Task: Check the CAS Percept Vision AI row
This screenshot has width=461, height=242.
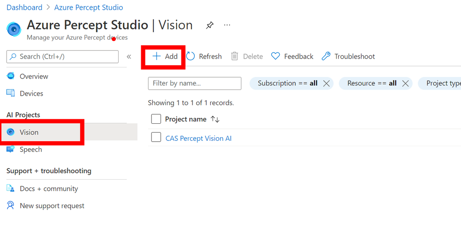Action: coord(156,137)
